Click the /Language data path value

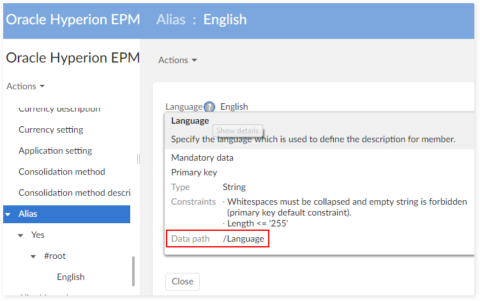point(244,239)
